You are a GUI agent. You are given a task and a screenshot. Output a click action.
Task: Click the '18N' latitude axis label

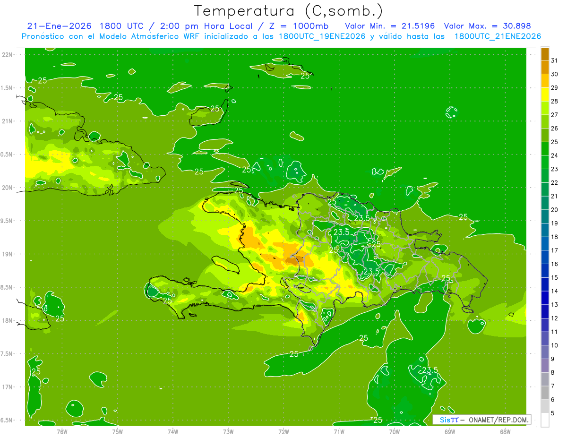tap(7, 321)
